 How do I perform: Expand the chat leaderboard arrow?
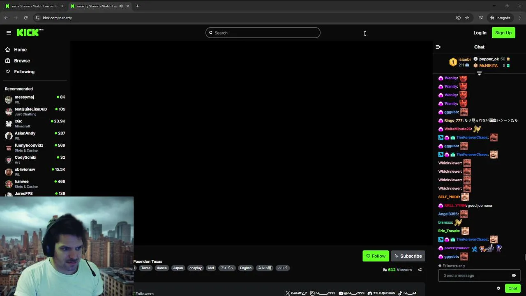coord(479,74)
